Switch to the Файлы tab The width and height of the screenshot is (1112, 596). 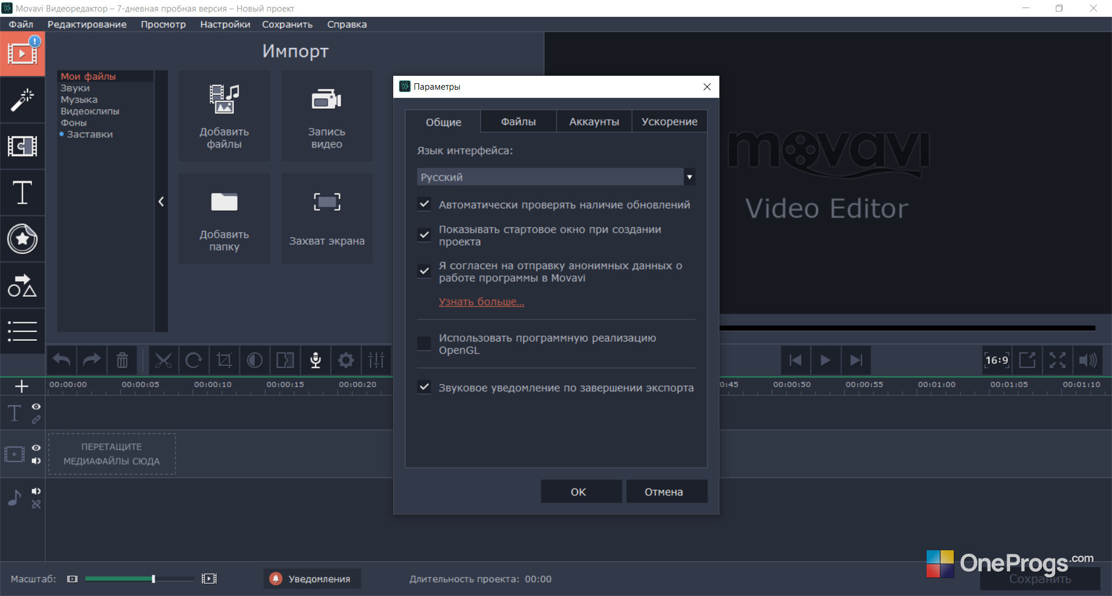pos(518,122)
